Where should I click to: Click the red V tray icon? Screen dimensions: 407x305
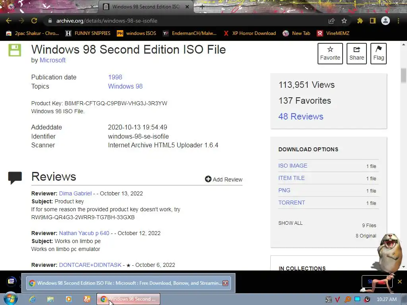[337, 299]
